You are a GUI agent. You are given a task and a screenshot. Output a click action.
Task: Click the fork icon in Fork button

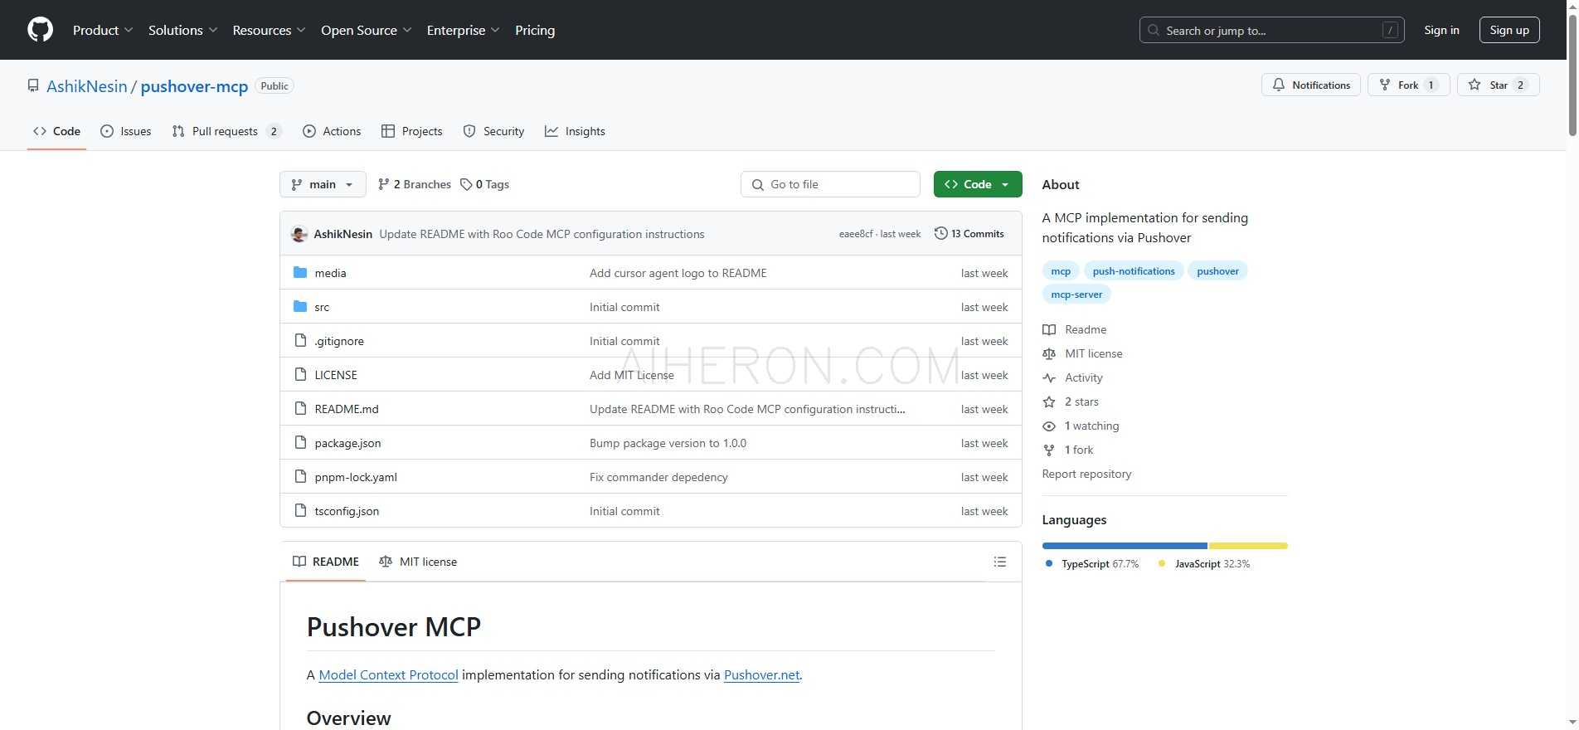[x=1384, y=85]
